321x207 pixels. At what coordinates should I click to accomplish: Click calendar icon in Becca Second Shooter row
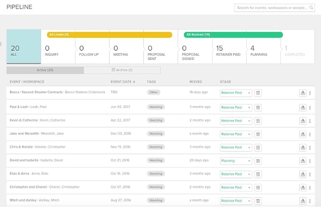(x=258, y=93)
